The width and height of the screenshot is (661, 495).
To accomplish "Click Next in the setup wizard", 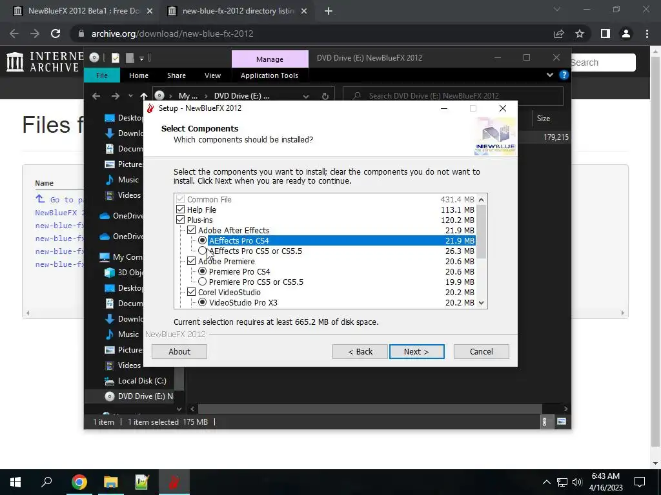I will pos(416,351).
